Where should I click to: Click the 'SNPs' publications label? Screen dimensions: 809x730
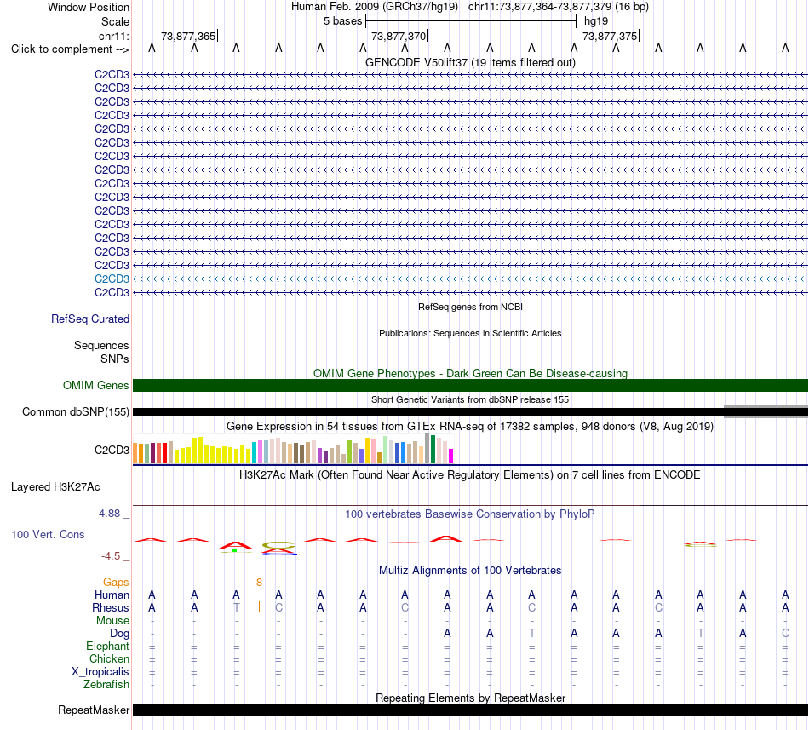pyautogui.click(x=115, y=359)
